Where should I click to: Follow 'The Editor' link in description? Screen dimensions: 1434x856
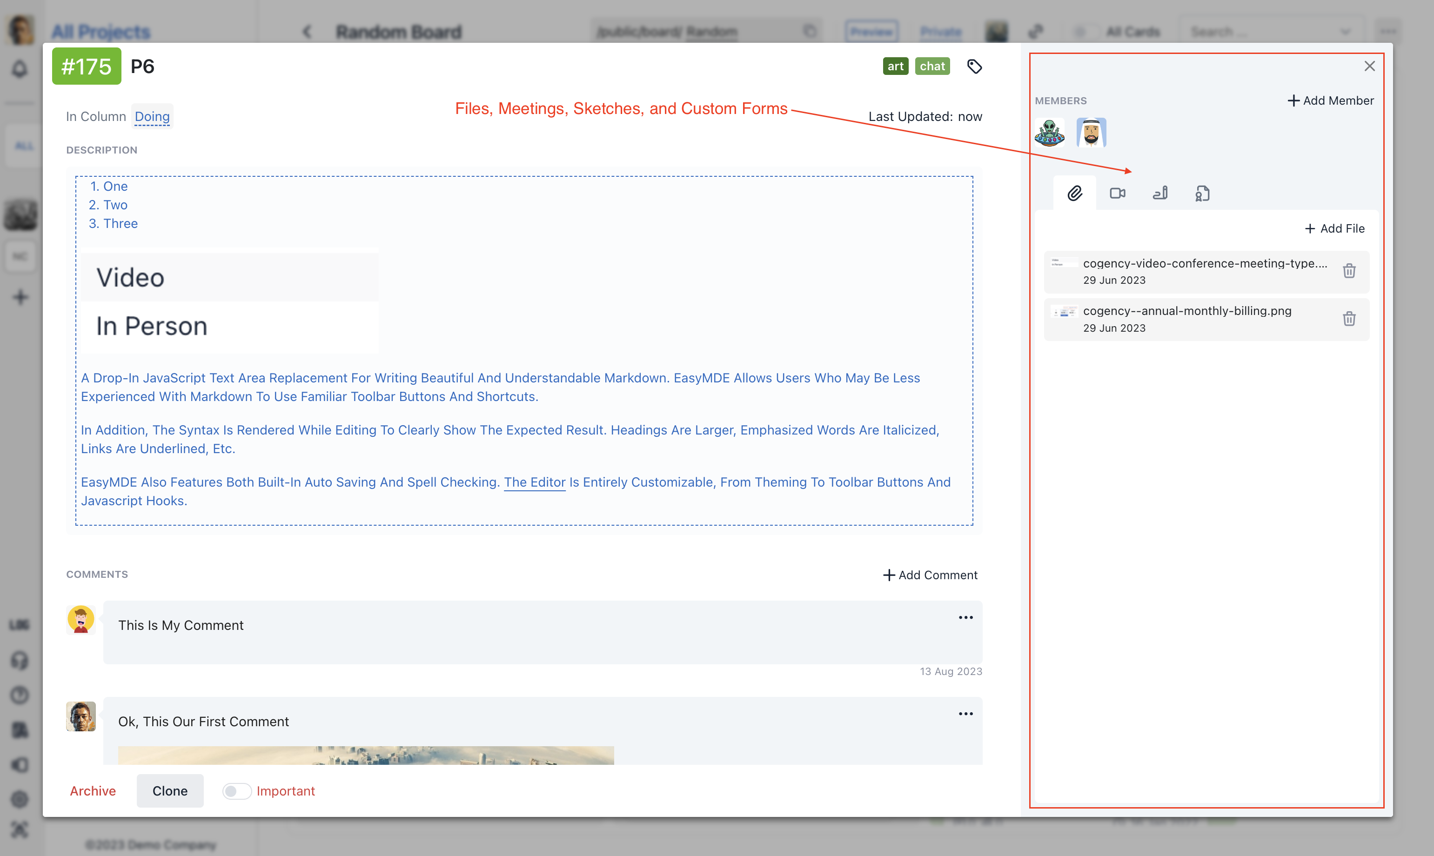(534, 482)
